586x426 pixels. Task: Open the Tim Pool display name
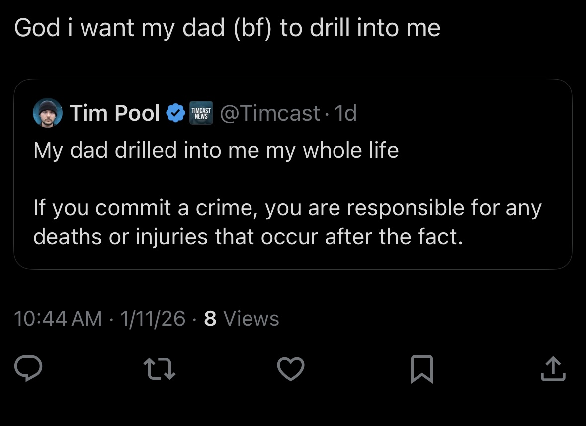click(114, 114)
